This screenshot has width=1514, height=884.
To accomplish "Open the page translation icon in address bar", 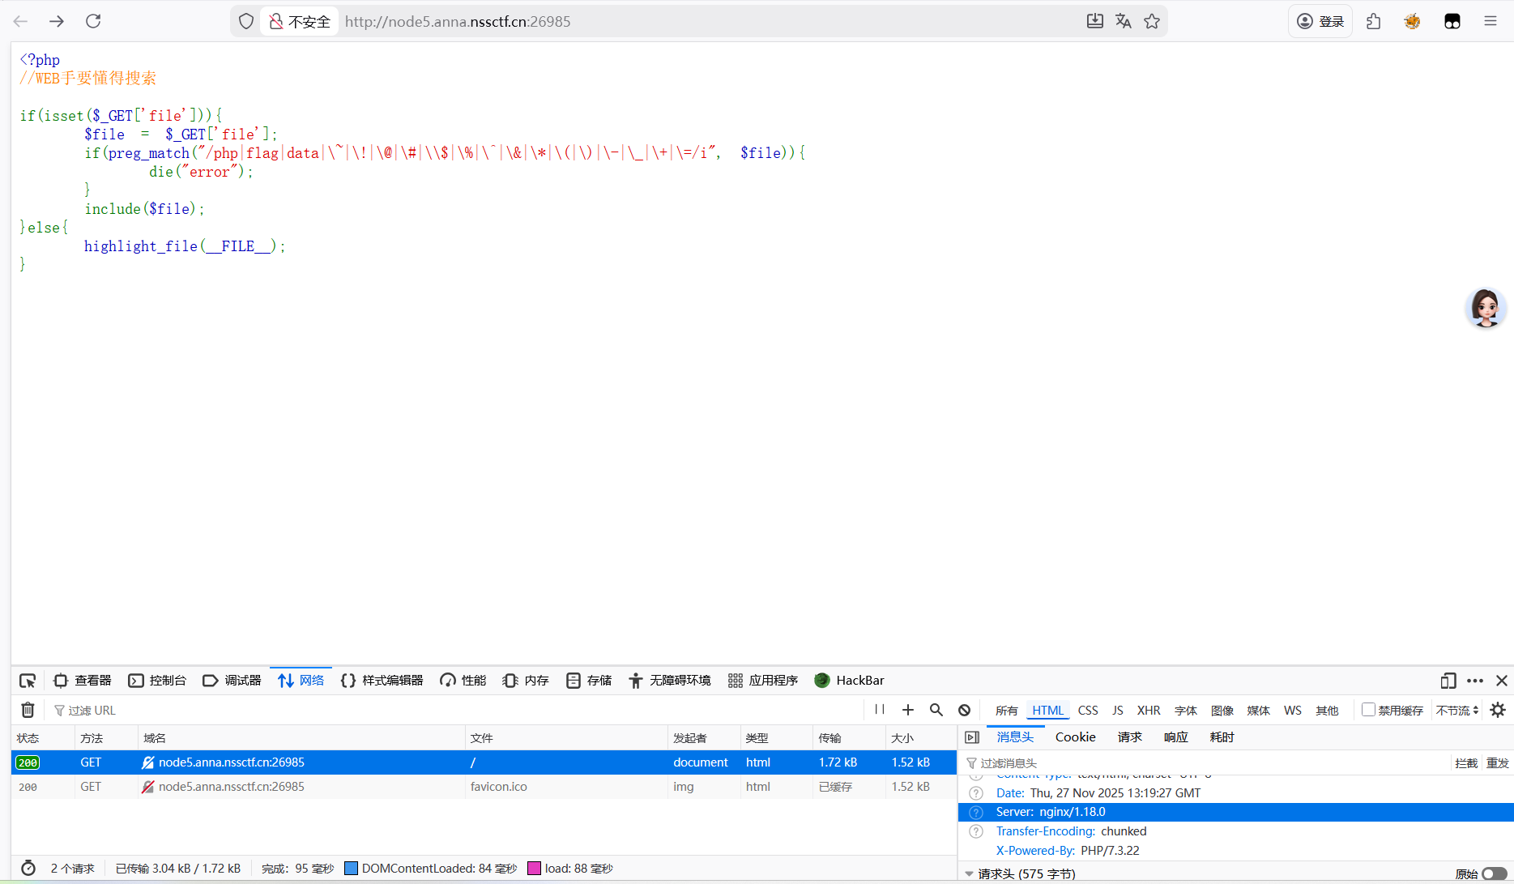I will tap(1123, 21).
